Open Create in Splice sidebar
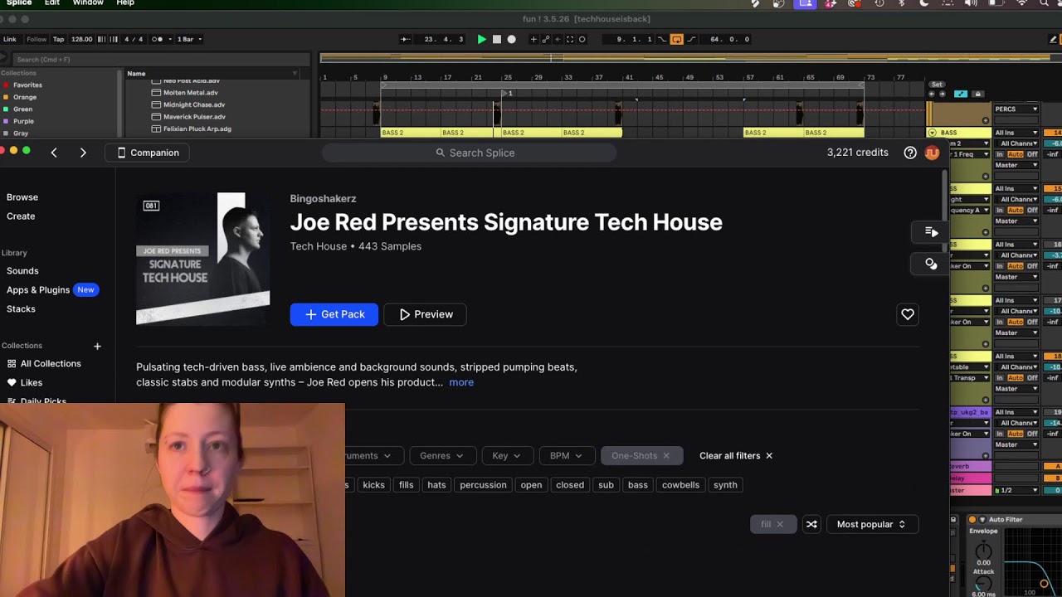Viewport: 1062px width, 597px height. (x=21, y=216)
